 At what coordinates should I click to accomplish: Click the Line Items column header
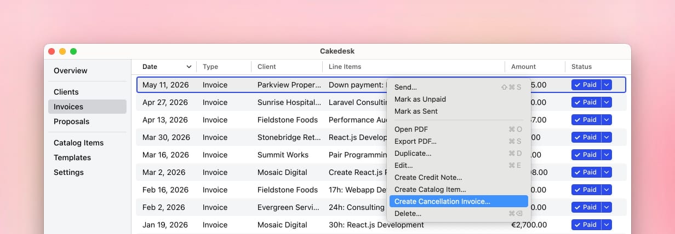(414, 67)
